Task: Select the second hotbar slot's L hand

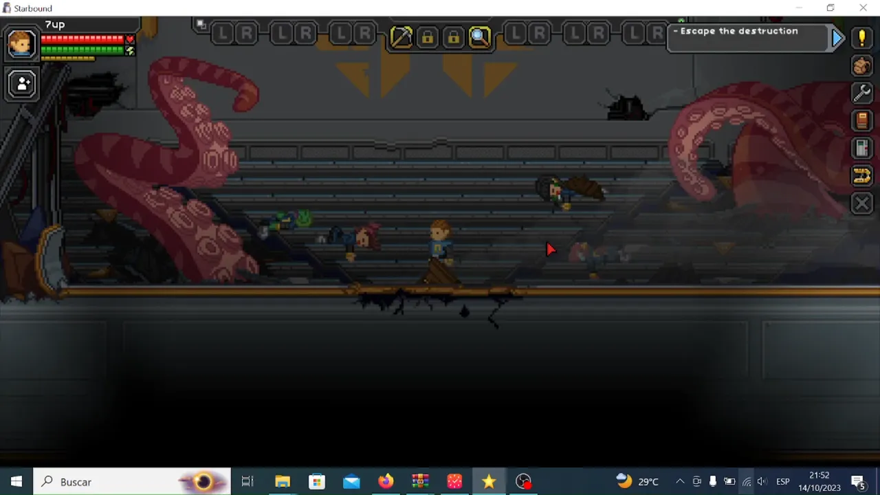Action: [x=283, y=32]
